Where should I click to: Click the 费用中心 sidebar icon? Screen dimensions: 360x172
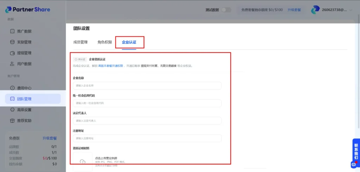point(13,88)
